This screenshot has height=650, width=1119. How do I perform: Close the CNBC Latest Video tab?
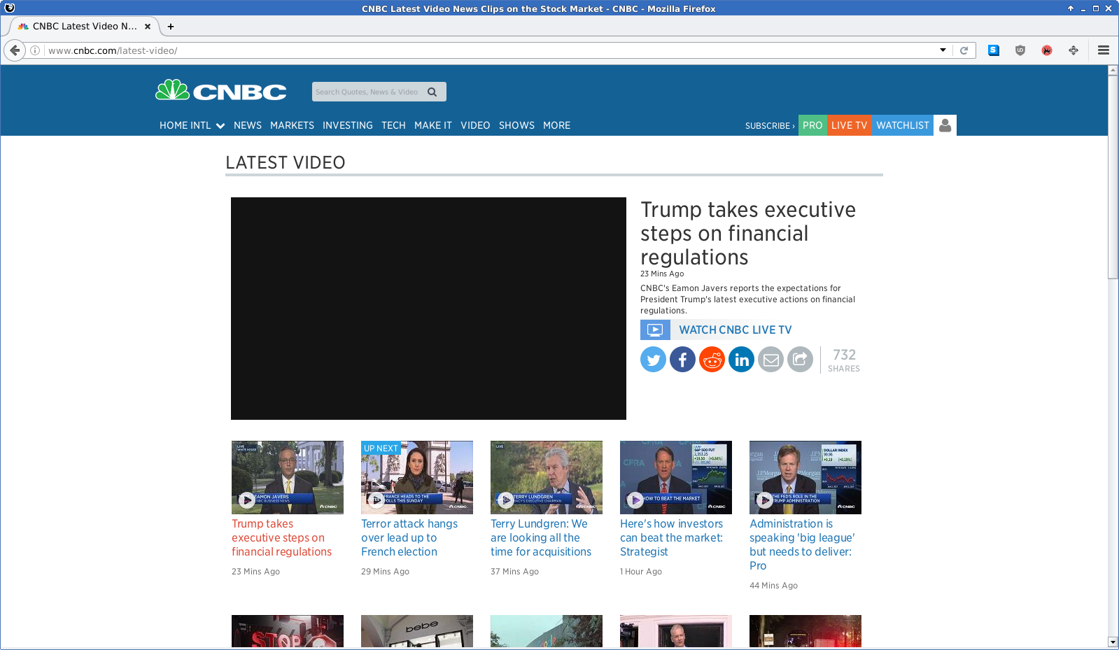[148, 27]
